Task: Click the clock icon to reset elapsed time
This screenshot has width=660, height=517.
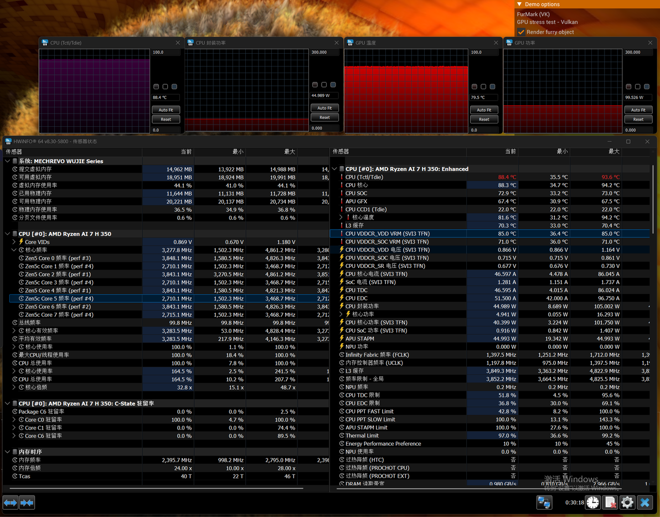Action: pyautogui.click(x=592, y=502)
